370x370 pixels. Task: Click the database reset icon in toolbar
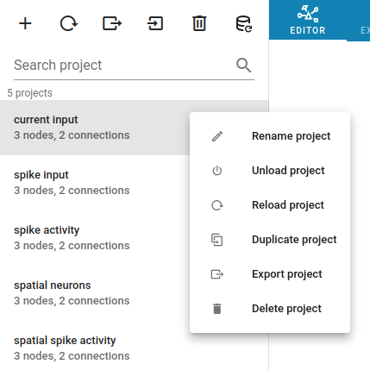click(243, 23)
